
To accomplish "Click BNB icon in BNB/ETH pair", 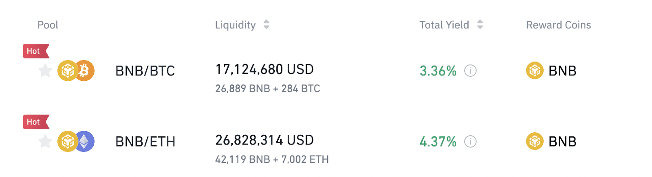I will coord(66,141).
